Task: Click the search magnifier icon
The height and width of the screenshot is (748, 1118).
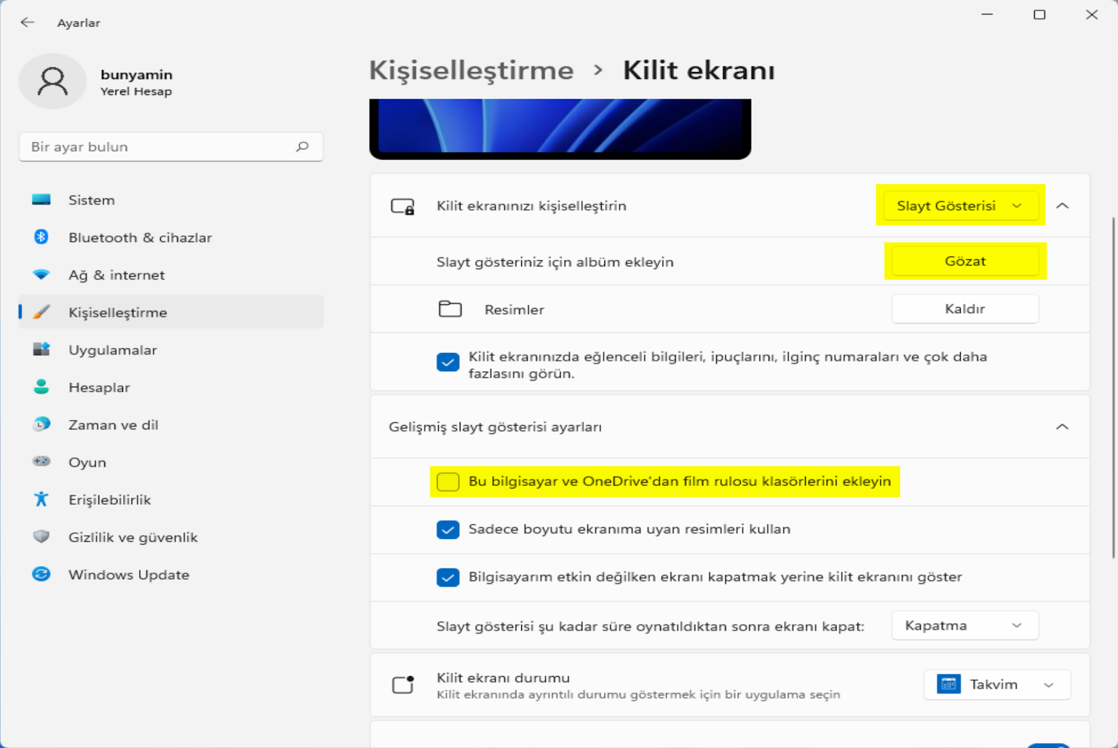Action: point(302,147)
